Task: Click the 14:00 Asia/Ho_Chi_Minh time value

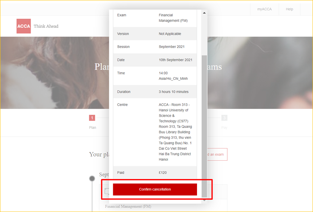Action: click(173, 76)
